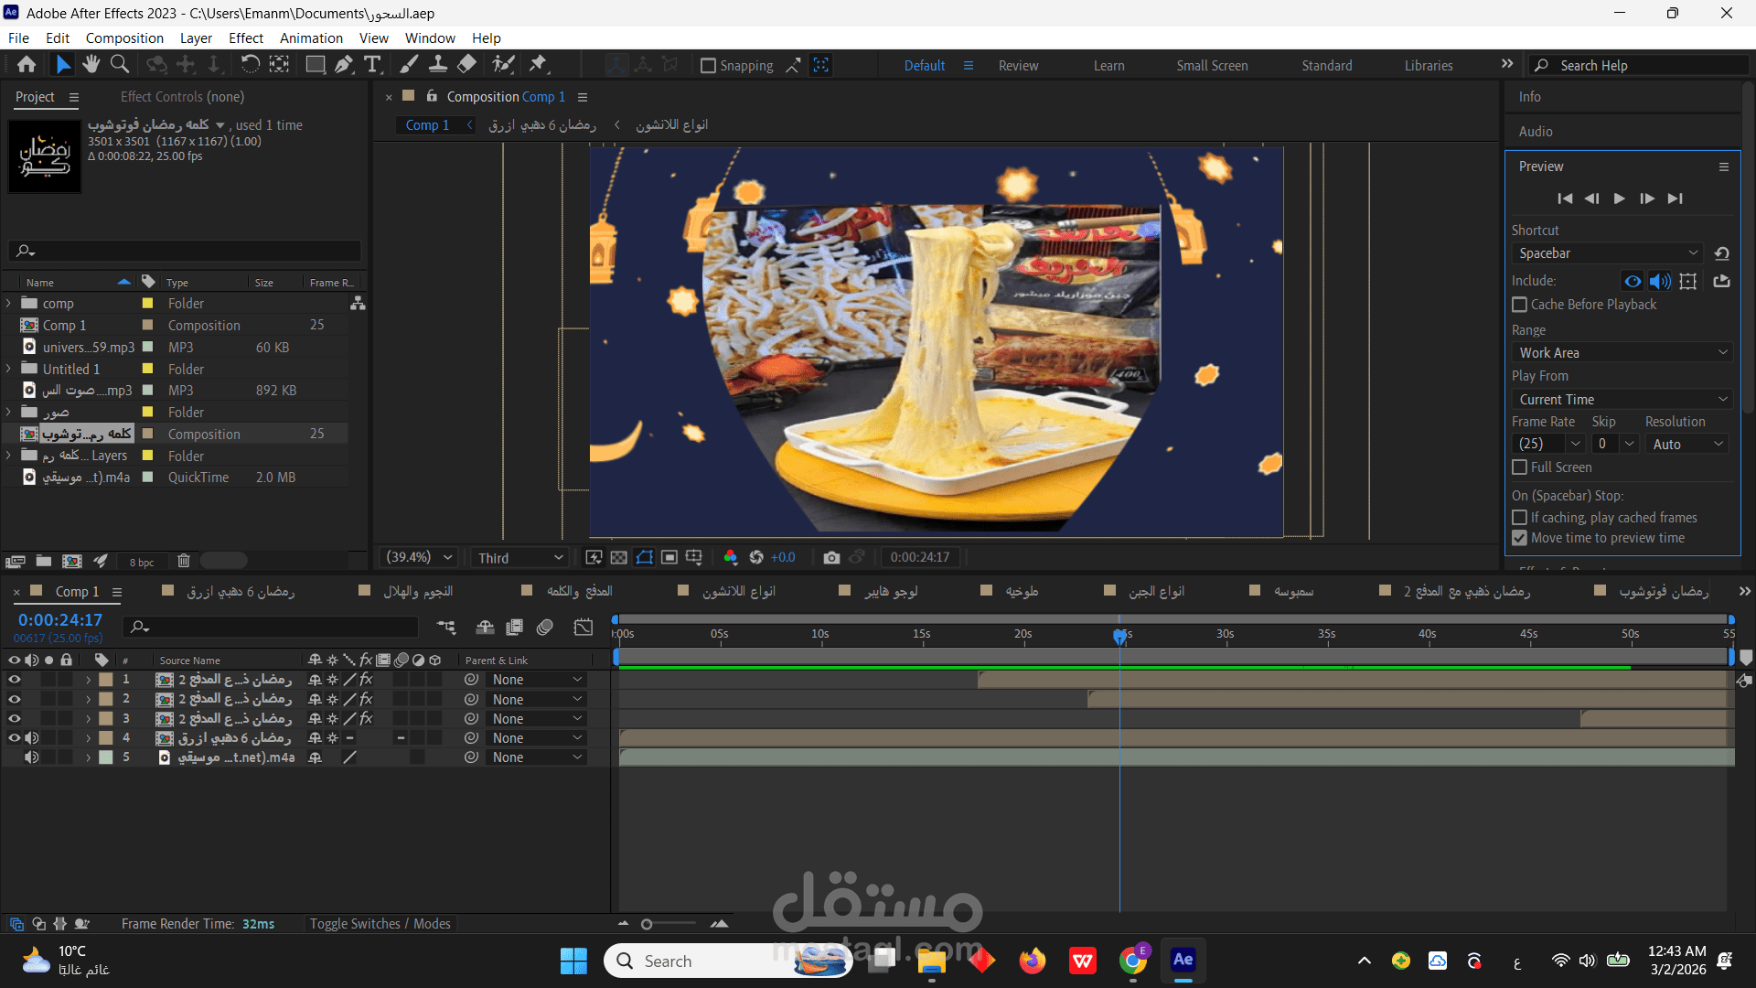
Task: Click the timeline zoom slider
Action: click(x=647, y=924)
